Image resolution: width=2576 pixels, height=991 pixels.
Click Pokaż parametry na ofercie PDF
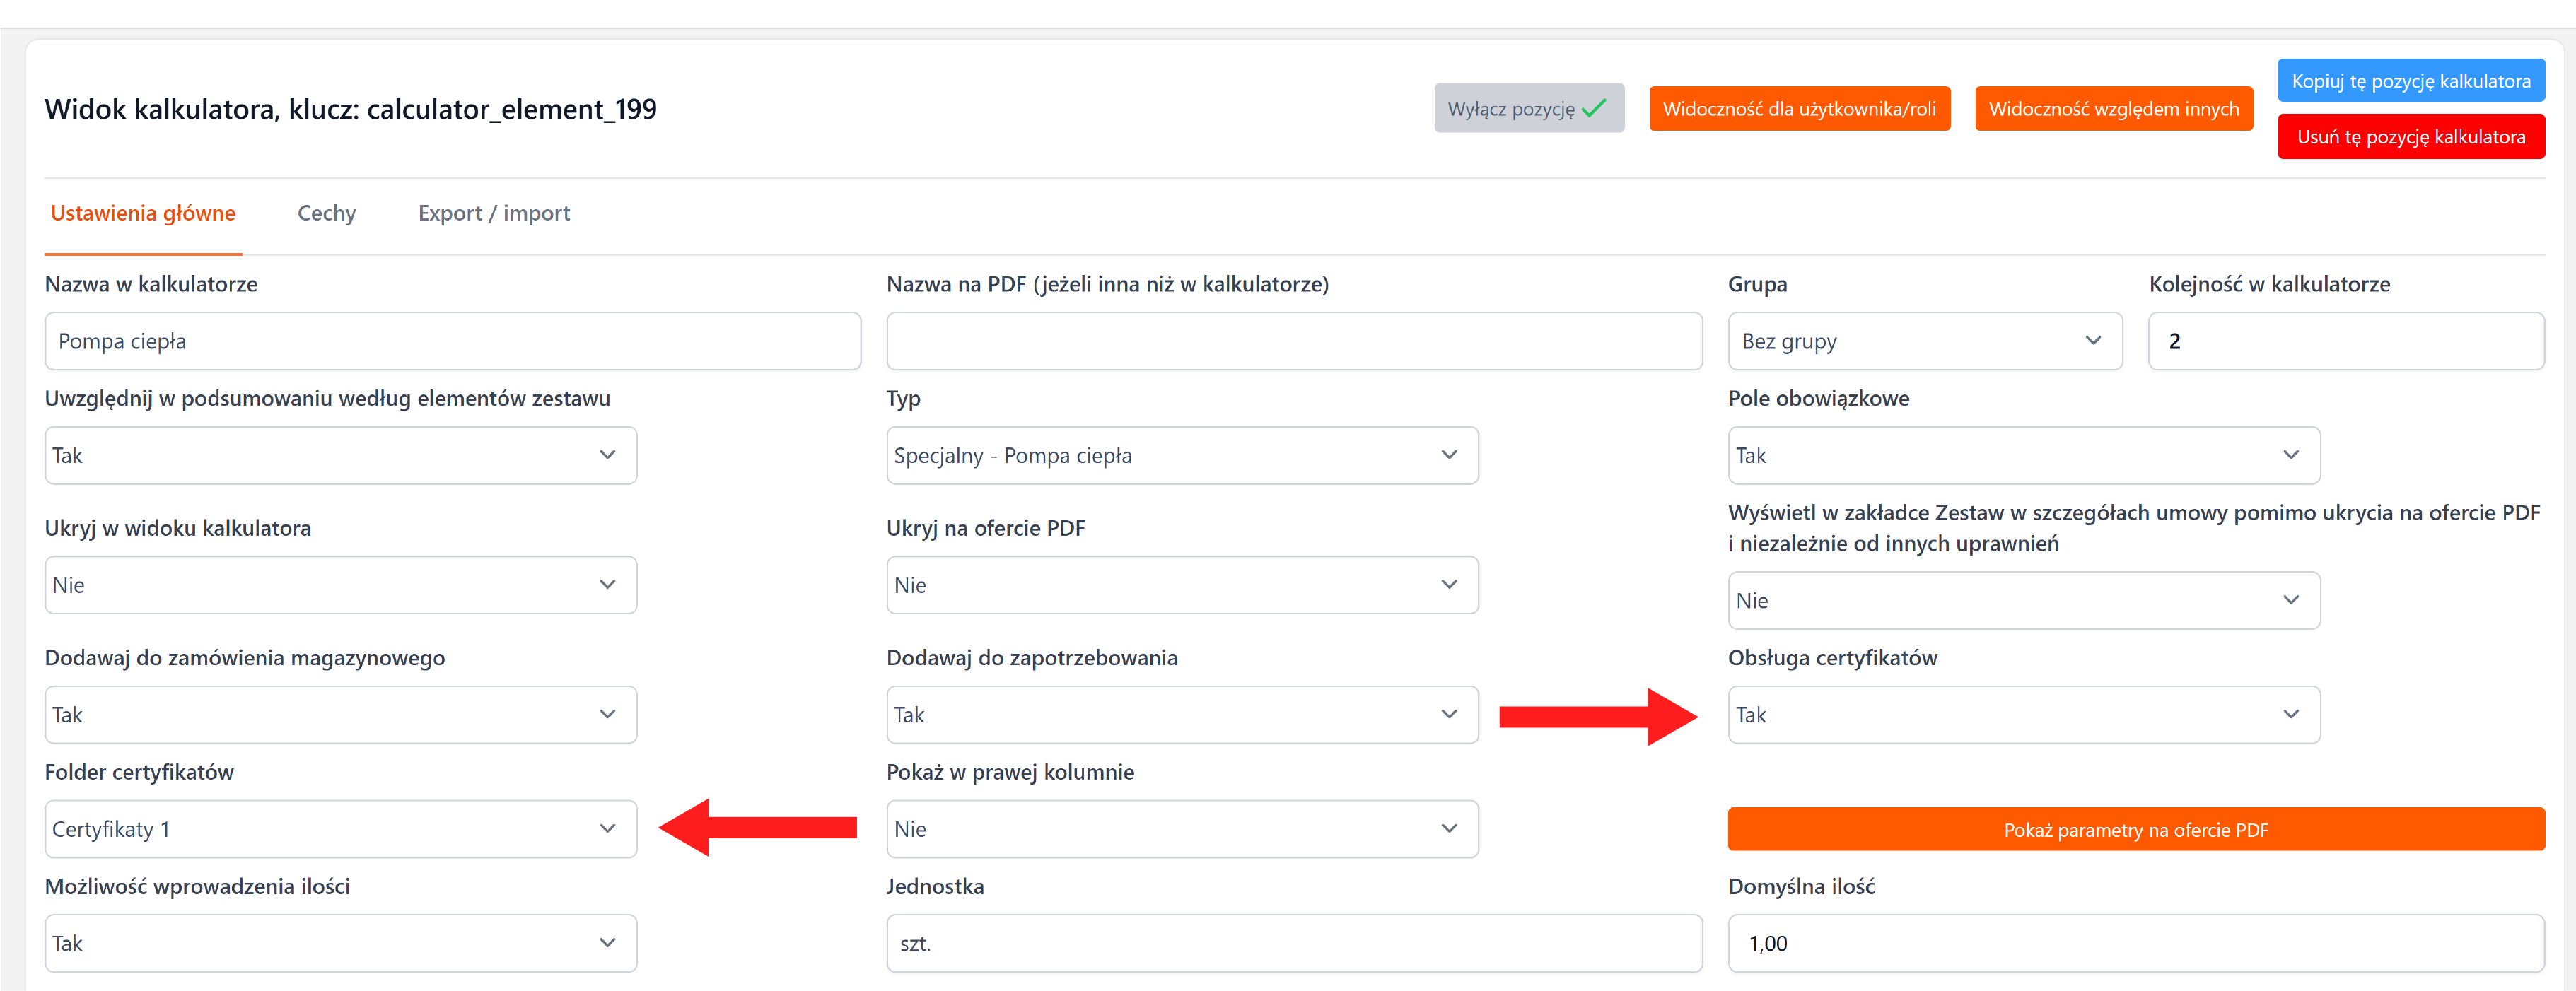click(x=2135, y=829)
